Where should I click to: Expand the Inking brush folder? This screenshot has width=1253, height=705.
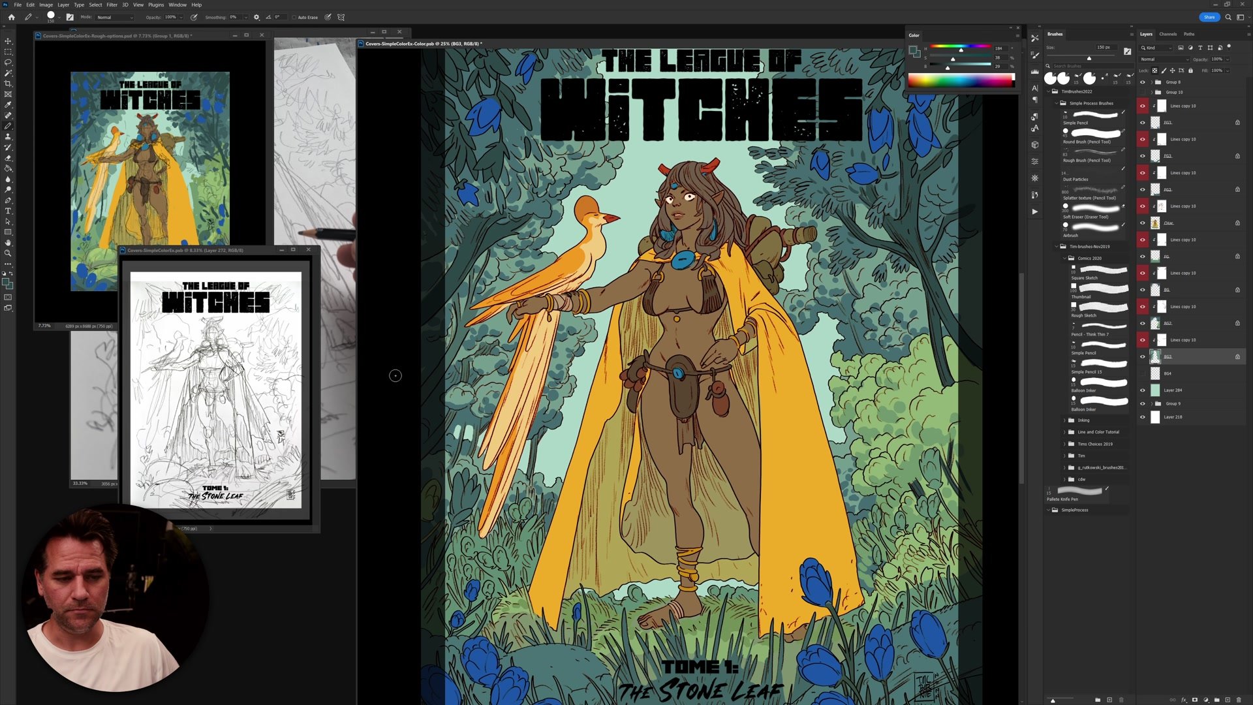pyautogui.click(x=1064, y=420)
